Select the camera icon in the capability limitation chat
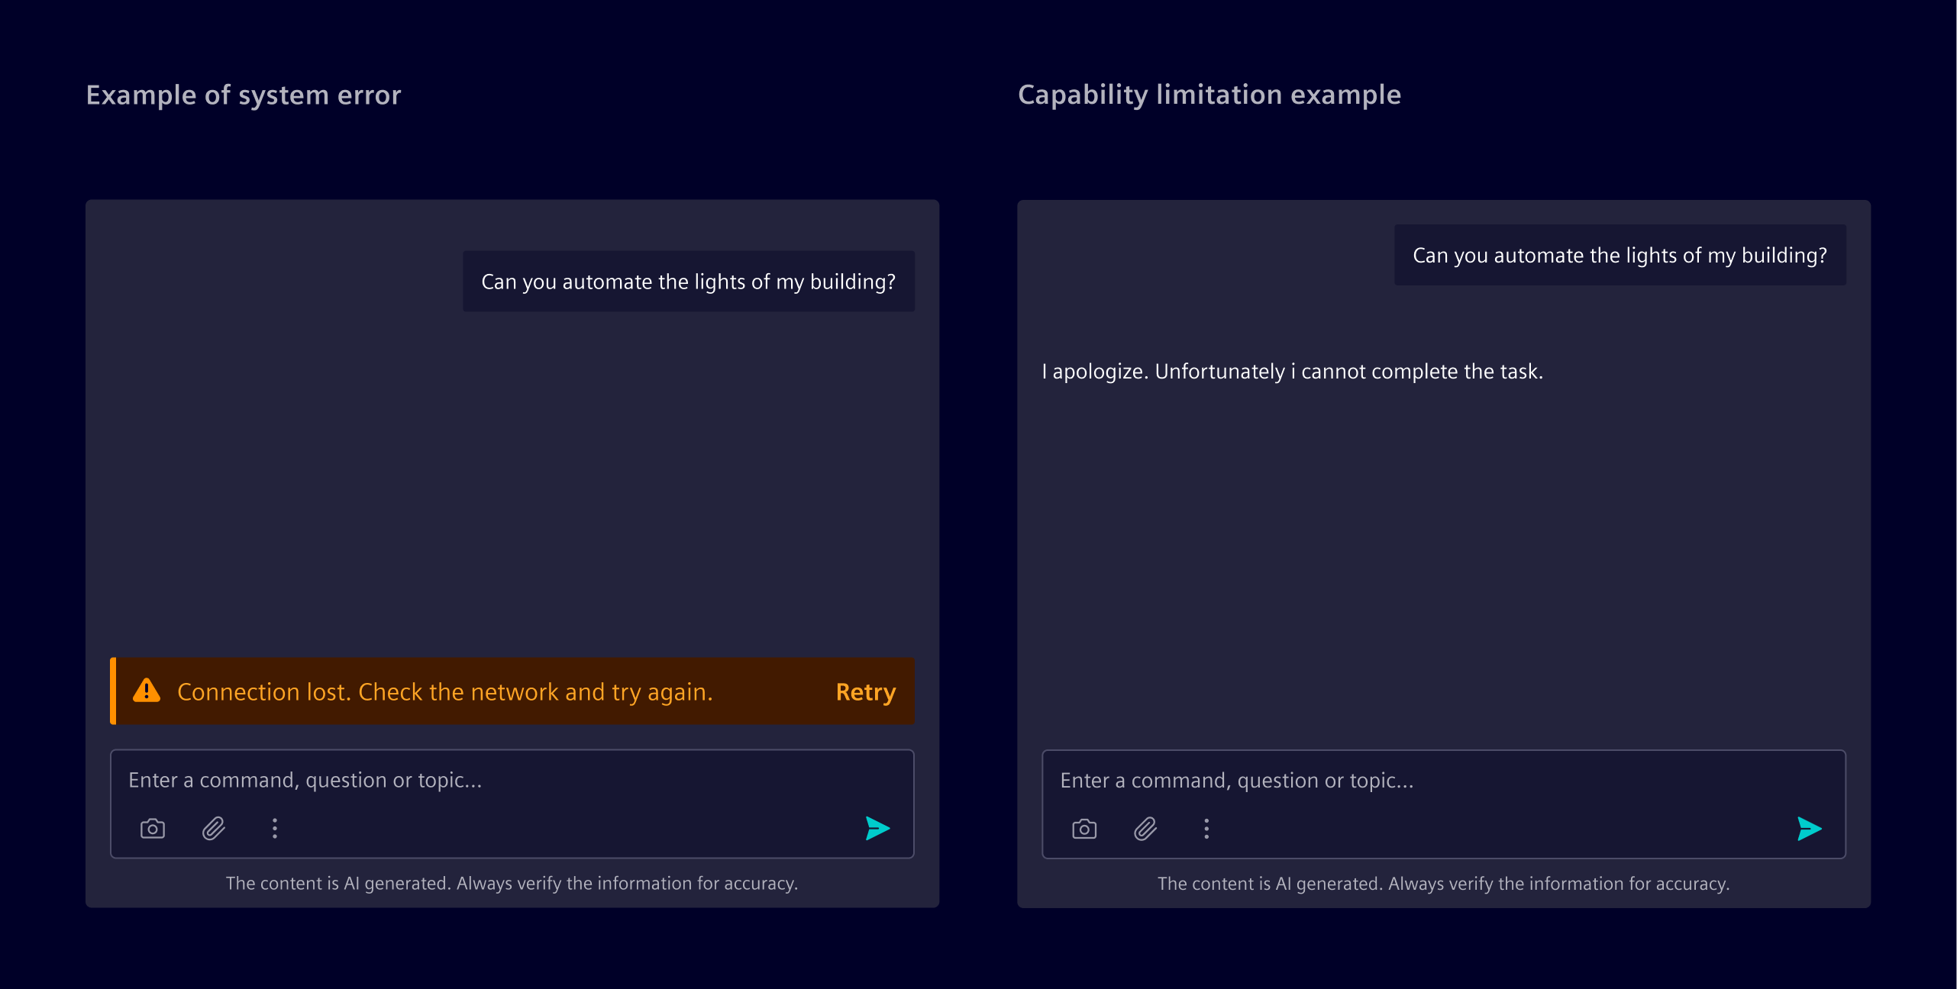1957x989 pixels. [1084, 829]
